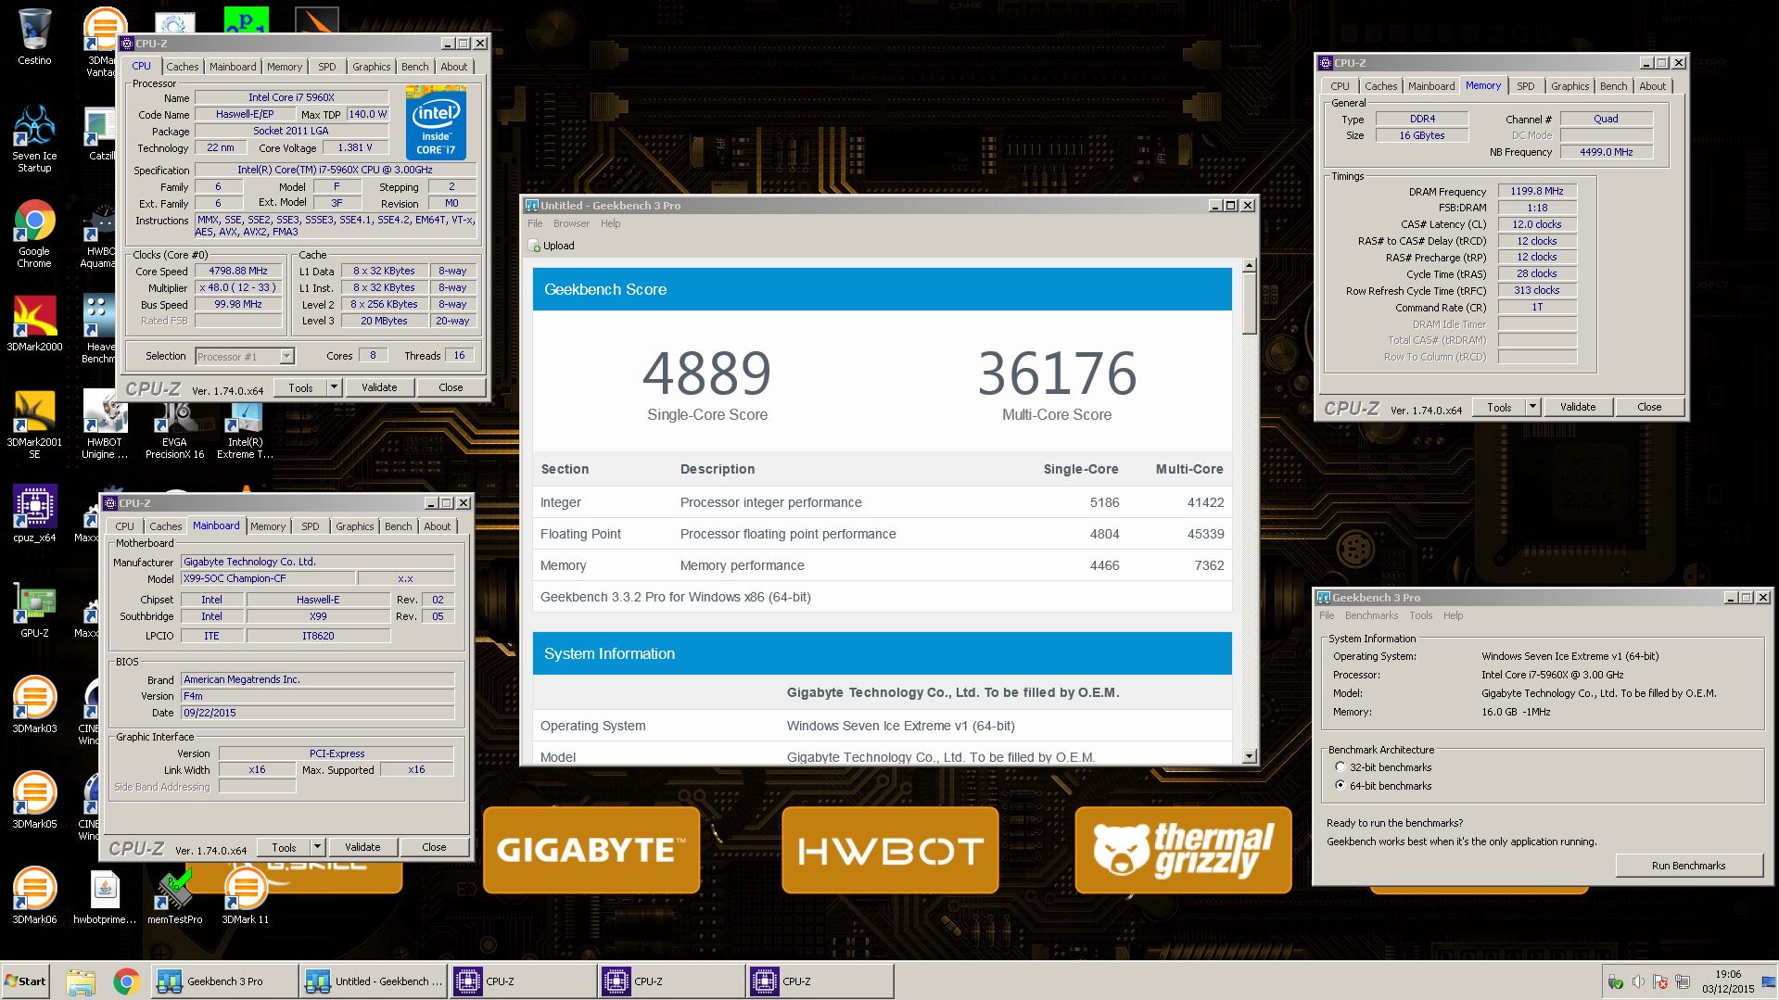Click Tools button in CPU-Z Memory window

click(1499, 407)
